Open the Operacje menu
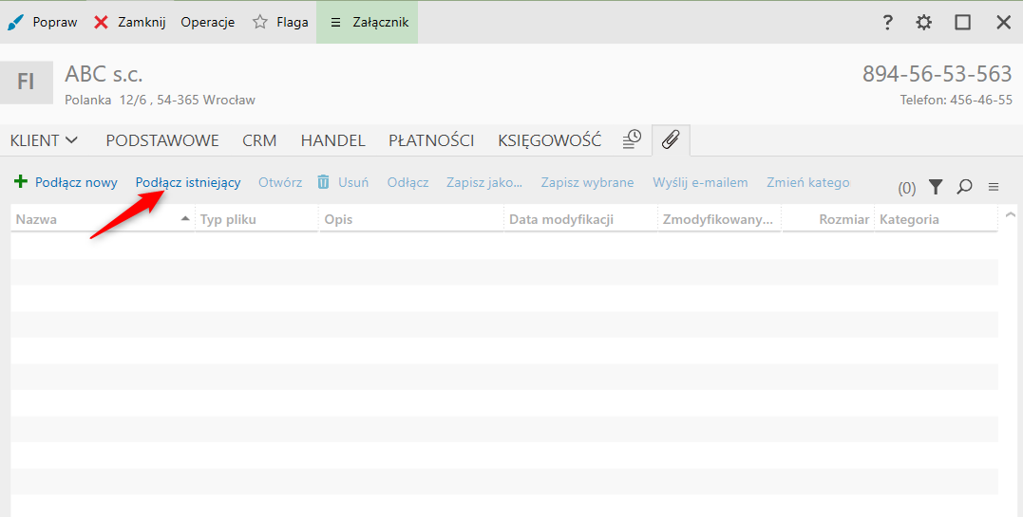 207,22
